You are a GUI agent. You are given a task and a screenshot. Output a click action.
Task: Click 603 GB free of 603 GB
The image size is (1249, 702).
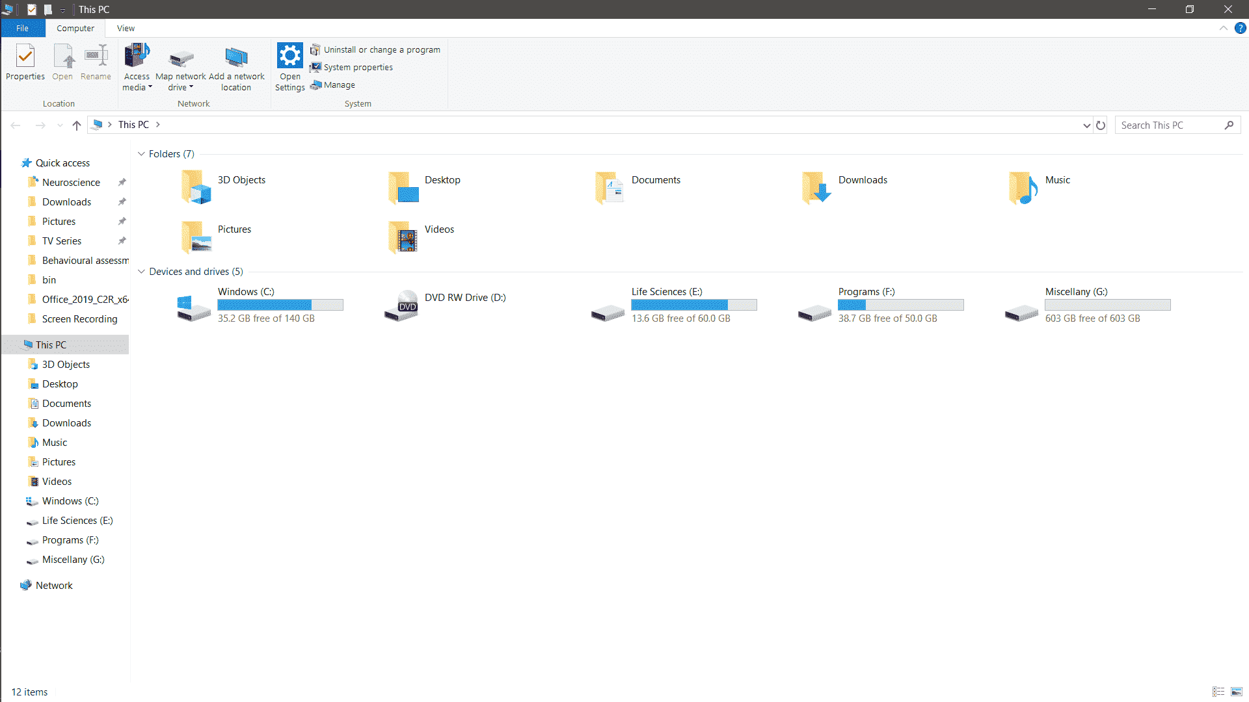coord(1092,318)
